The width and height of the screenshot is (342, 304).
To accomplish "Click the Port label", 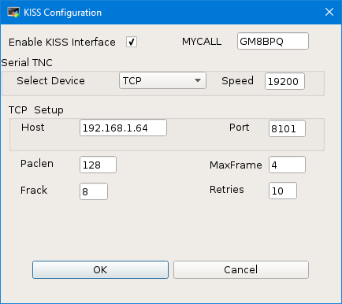I will click(x=239, y=128).
